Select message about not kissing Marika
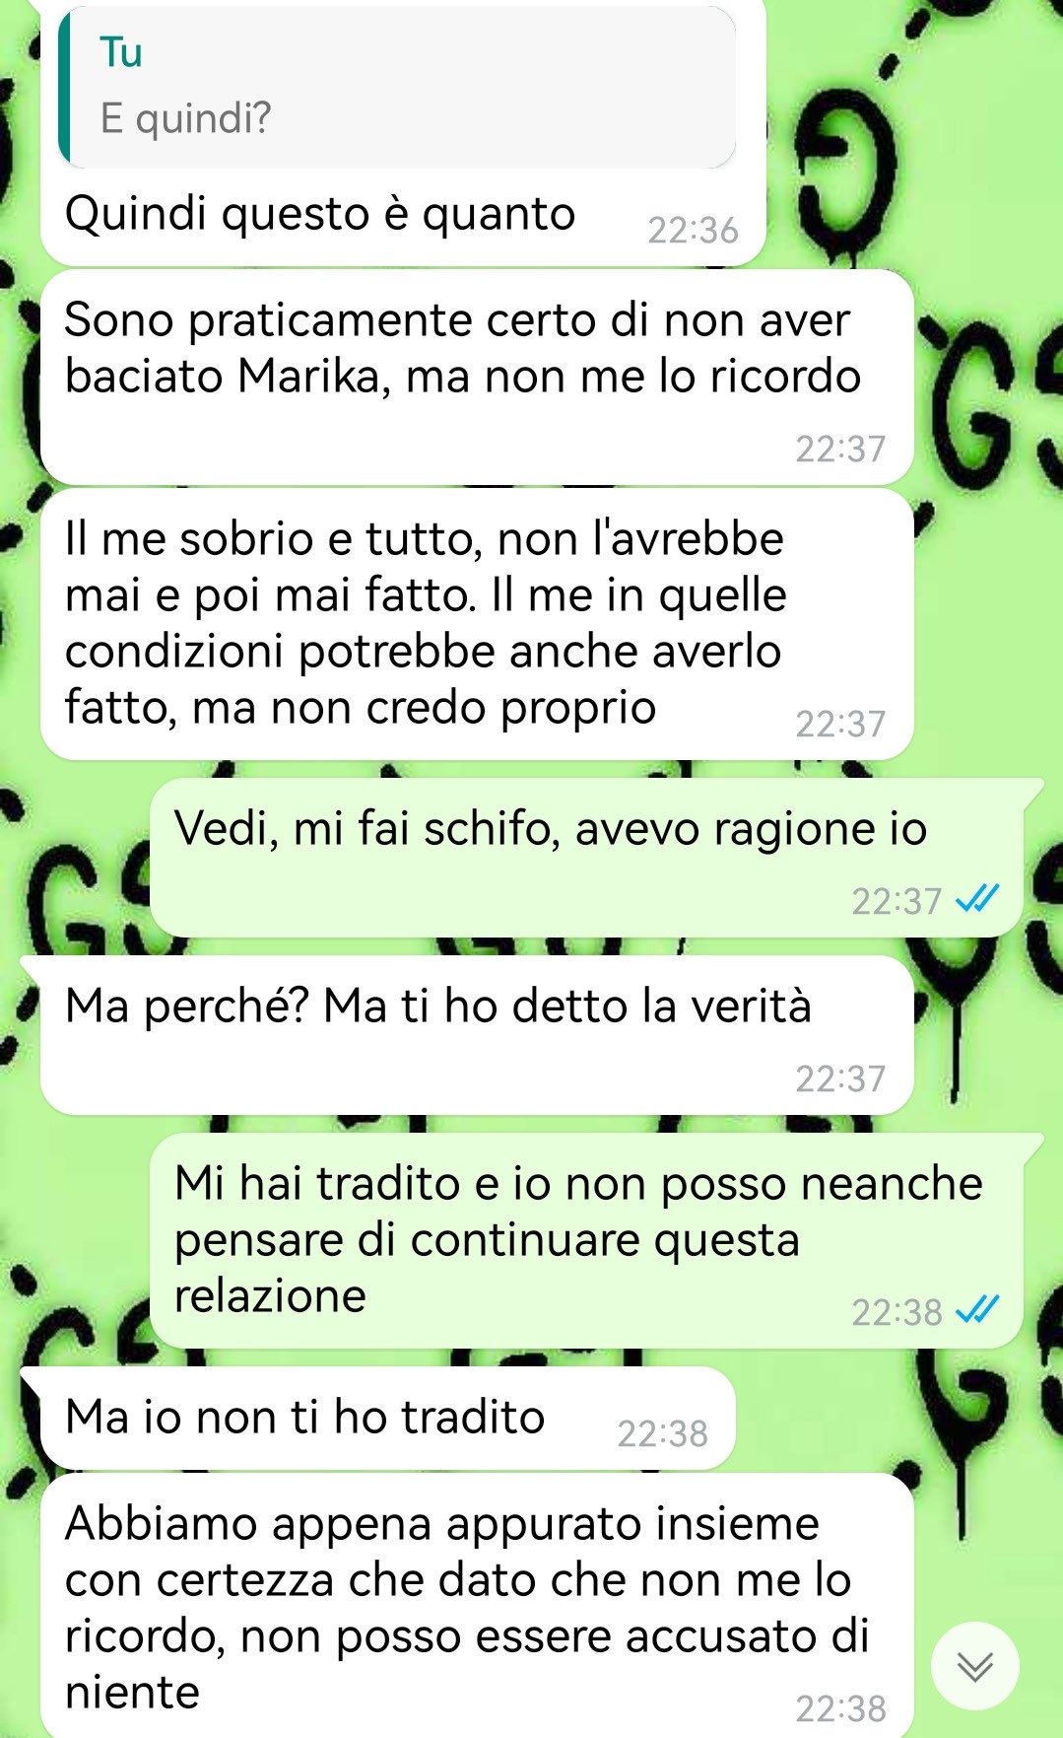Image resolution: width=1063 pixels, height=1738 pixels. pyautogui.click(x=477, y=377)
